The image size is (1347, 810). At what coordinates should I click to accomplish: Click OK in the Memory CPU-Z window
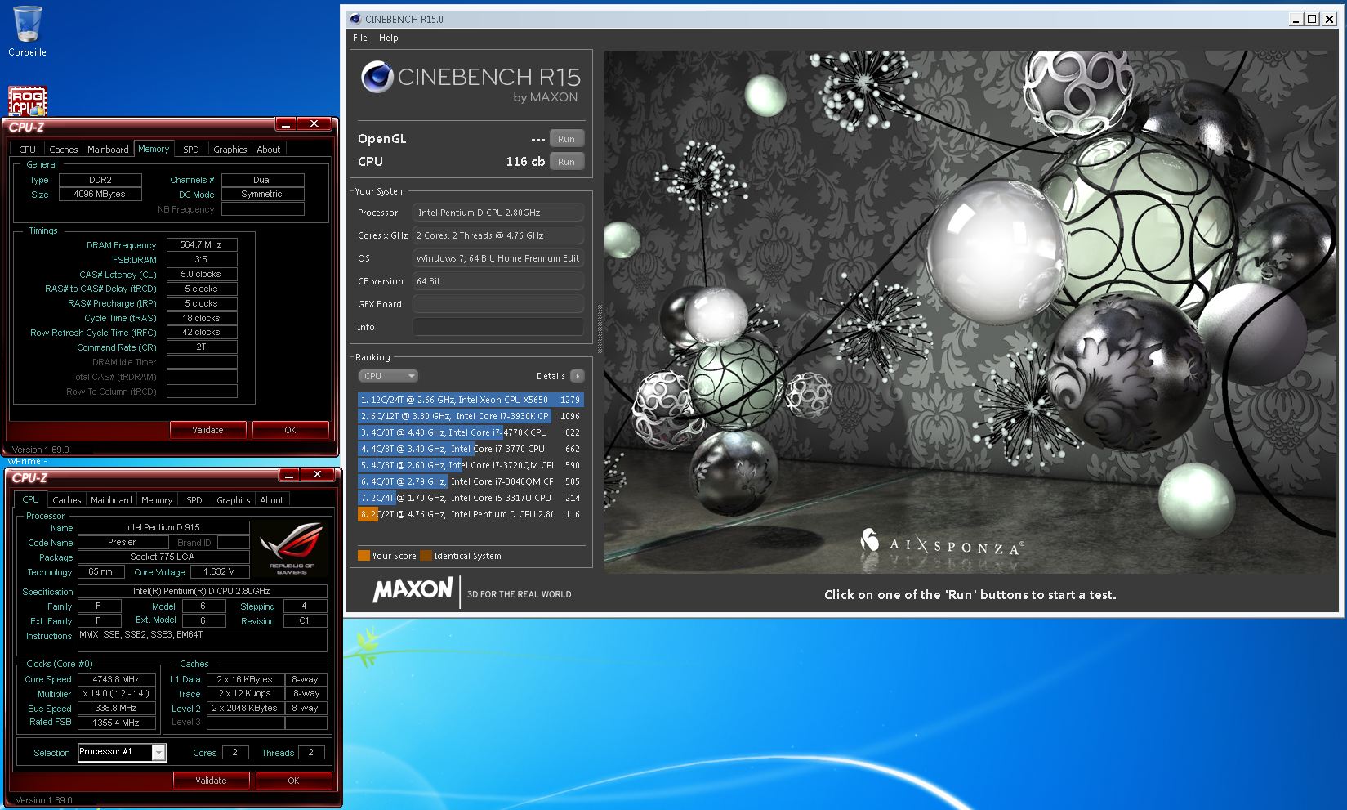pos(290,430)
